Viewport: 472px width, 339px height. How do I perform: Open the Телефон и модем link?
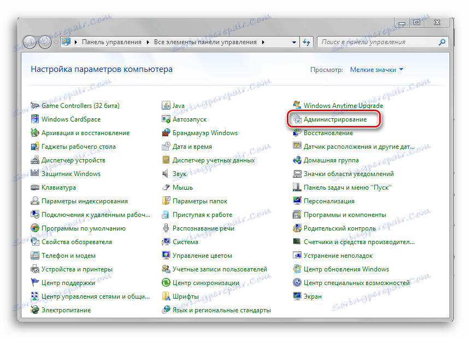[68, 256]
